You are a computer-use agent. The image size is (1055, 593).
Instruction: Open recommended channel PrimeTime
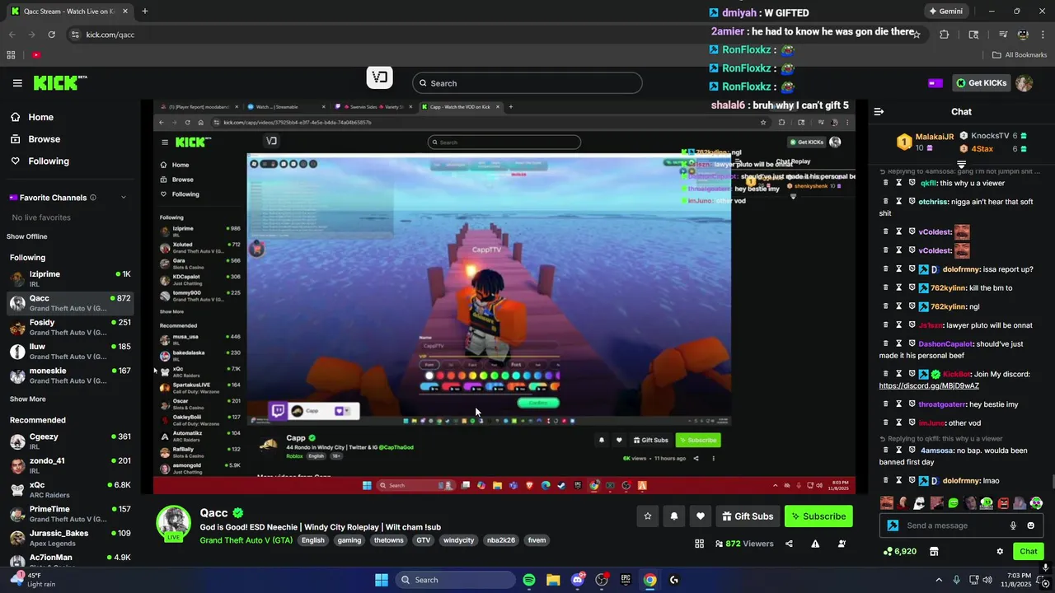pos(69,514)
